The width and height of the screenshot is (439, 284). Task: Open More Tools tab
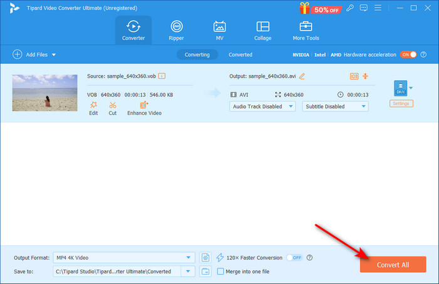[x=306, y=30]
